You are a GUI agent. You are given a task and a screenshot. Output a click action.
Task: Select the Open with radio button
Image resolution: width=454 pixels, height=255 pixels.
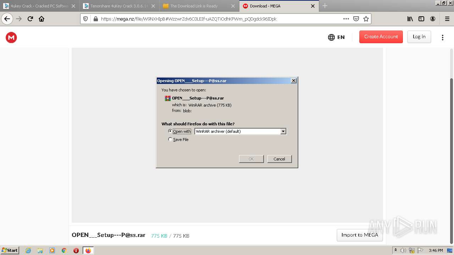point(170,131)
